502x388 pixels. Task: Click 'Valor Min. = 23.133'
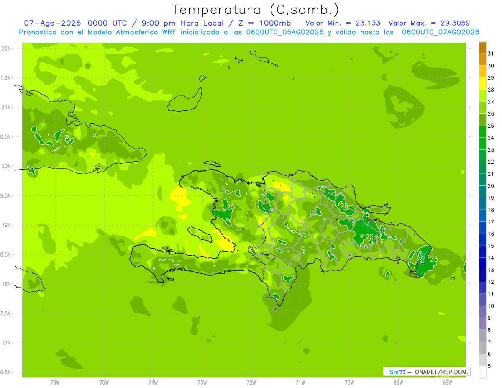point(344,23)
